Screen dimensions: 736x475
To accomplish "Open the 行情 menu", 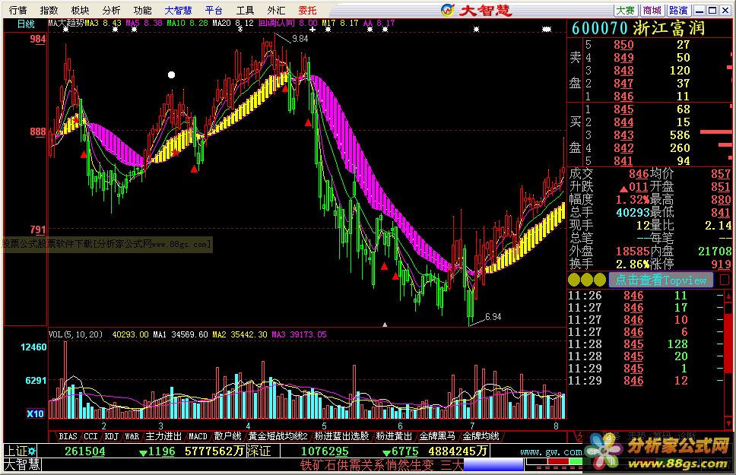I will 17,10.
